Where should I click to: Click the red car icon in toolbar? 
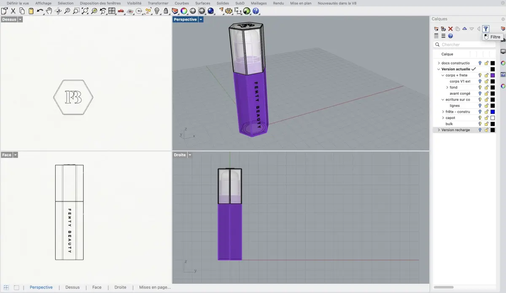tap(121, 11)
